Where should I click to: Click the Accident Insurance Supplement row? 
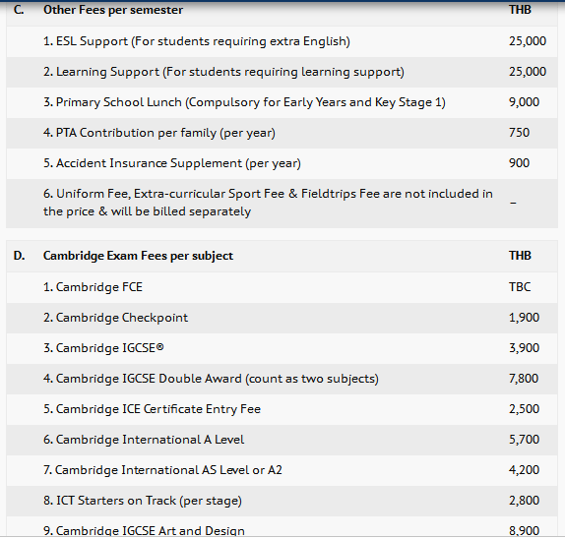coord(282,163)
